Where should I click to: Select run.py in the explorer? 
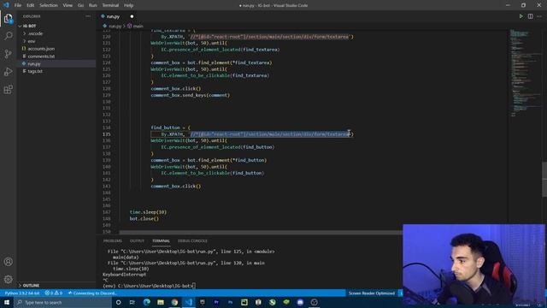pyautogui.click(x=34, y=64)
